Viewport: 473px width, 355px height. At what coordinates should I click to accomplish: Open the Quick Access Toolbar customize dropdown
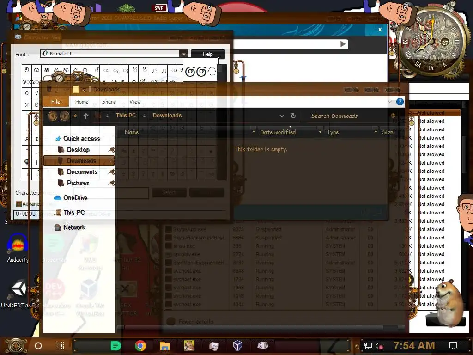pyautogui.click(x=85, y=89)
